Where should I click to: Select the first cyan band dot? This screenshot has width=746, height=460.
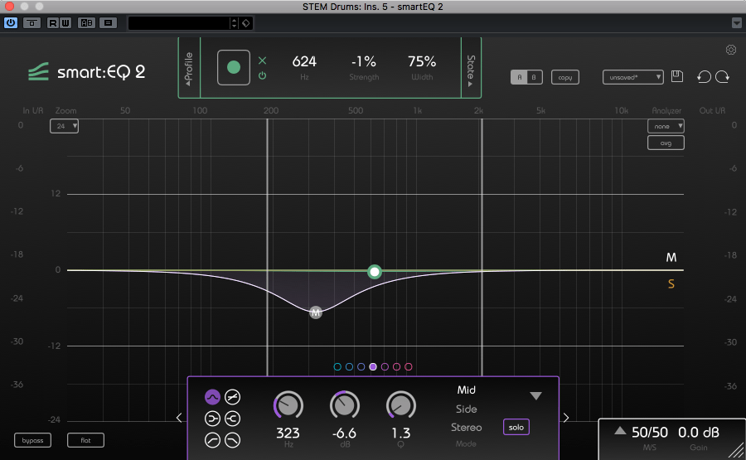[337, 367]
